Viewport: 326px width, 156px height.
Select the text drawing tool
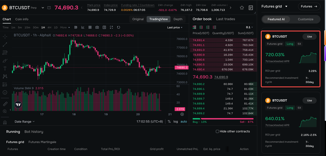(5, 68)
